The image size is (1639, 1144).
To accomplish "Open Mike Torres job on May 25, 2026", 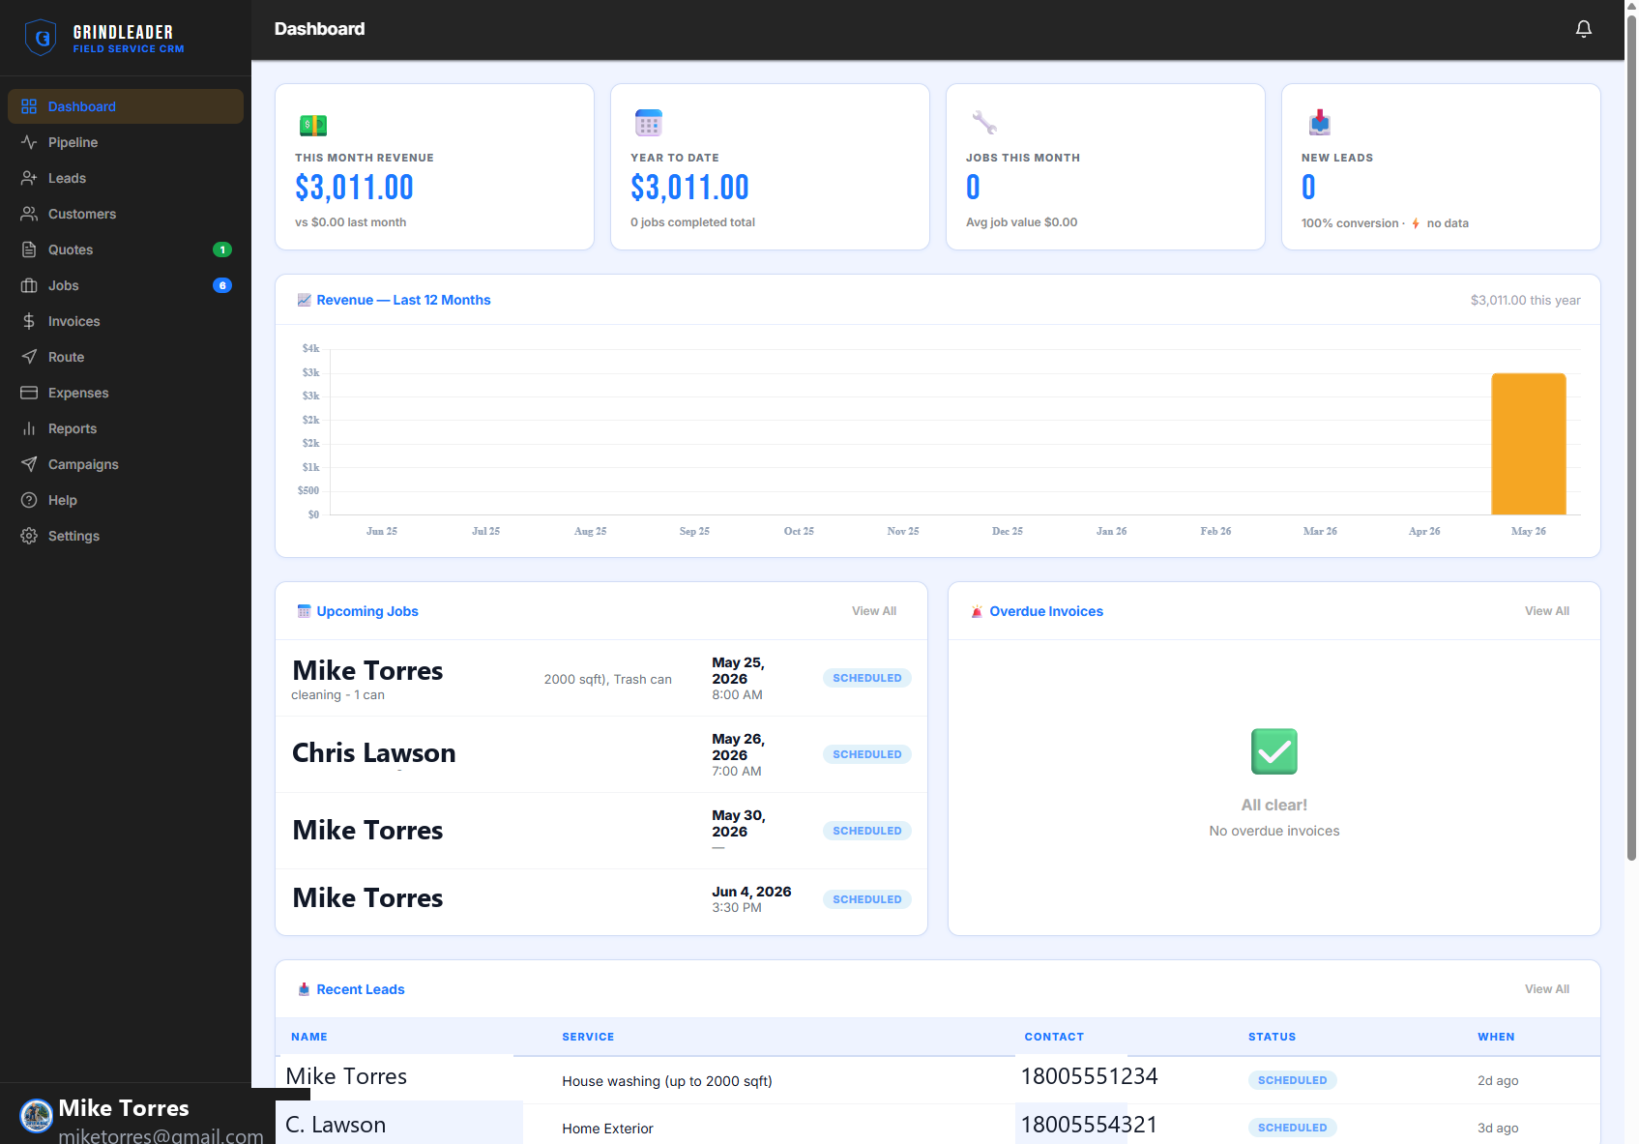I will click(601, 678).
